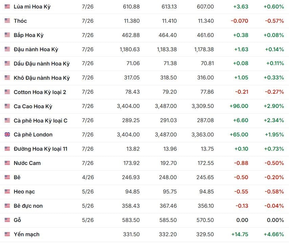The image size is (289, 243).
Task: Select the Bê commodity name
Action: [17, 177]
